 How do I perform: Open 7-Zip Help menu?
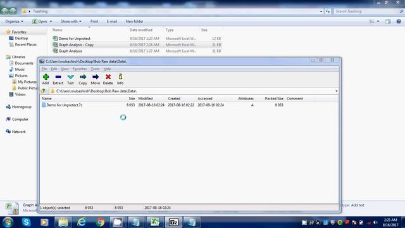point(107,69)
